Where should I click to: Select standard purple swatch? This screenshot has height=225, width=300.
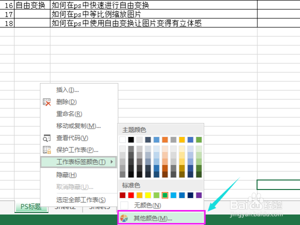pyautogui.click(x=199, y=195)
